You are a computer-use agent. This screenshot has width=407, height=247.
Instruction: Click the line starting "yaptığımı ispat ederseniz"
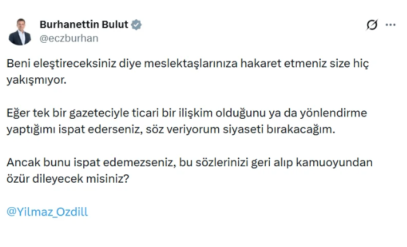[170, 129]
